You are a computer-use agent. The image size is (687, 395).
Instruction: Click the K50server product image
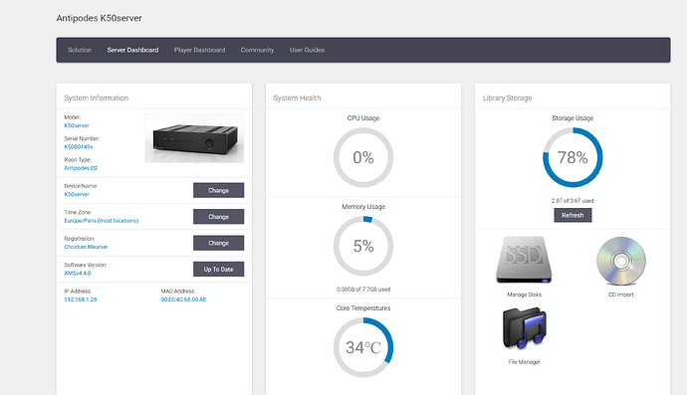[x=194, y=138]
